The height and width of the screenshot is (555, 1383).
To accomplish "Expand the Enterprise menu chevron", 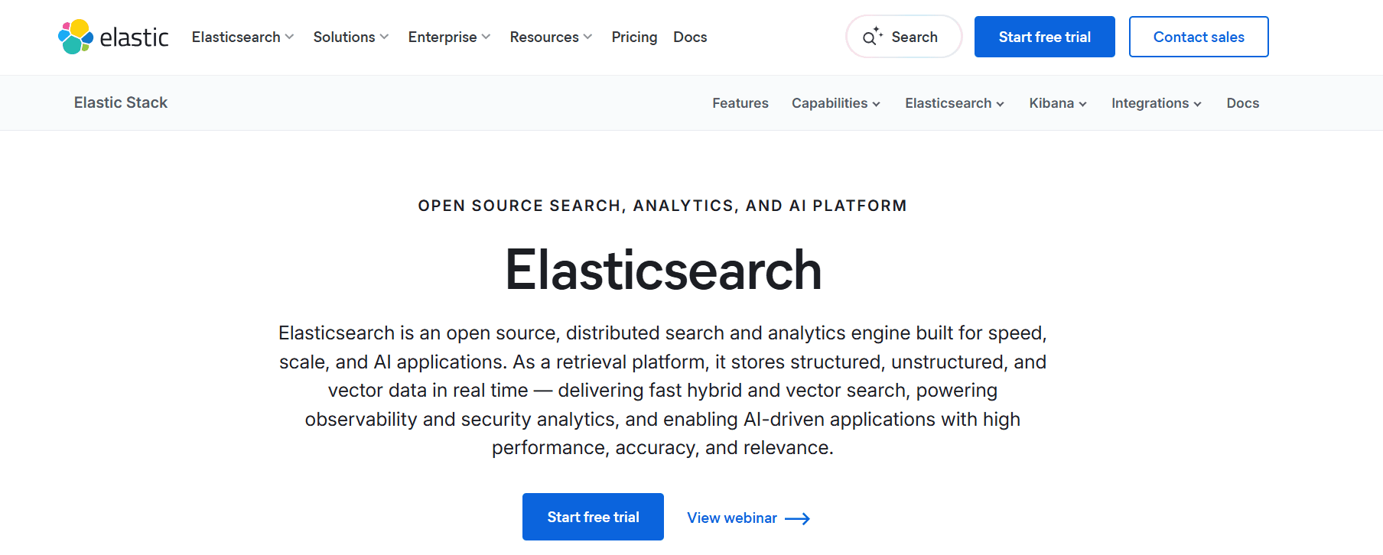I will (x=486, y=37).
